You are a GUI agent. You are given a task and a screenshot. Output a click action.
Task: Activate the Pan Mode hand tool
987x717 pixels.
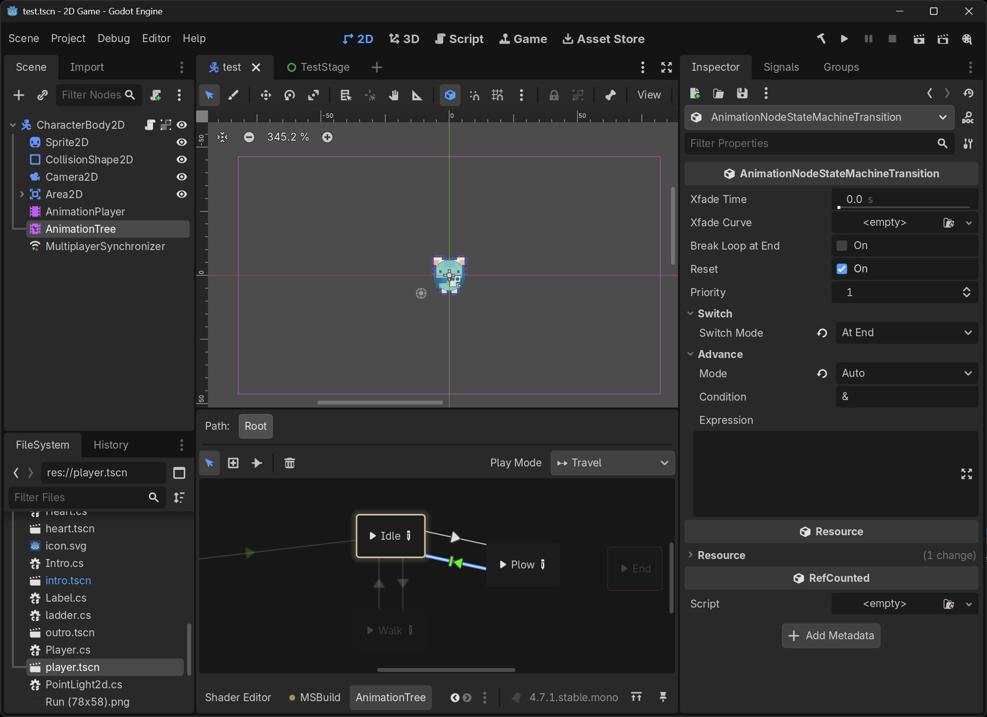(394, 95)
